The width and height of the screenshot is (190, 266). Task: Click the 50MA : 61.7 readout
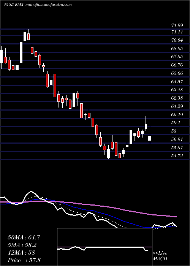pyautogui.click(x=24, y=237)
